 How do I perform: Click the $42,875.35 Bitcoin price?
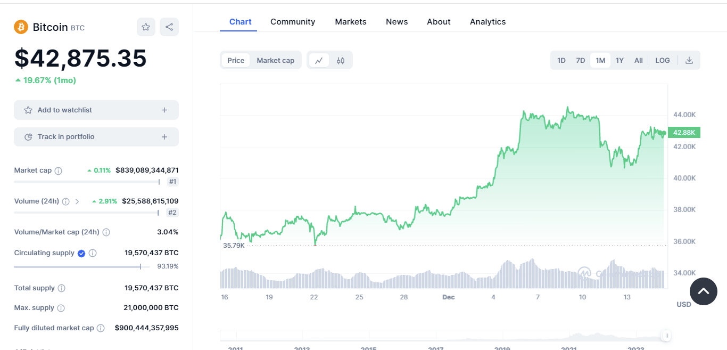pos(80,59)
